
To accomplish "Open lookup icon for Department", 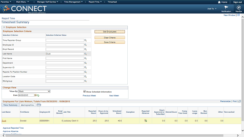I will point(85,63).
